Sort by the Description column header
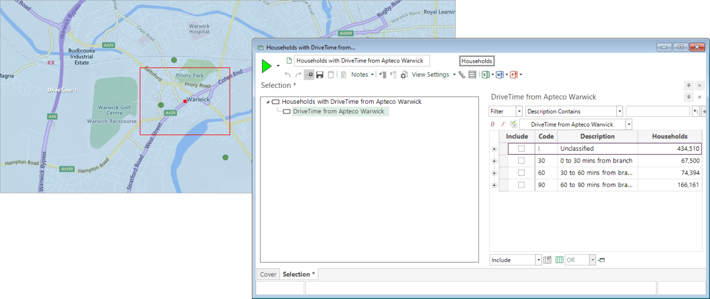Viewport: 710px width, 299px height. point(597,136)
